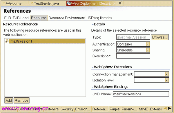Open the Connection management dropdown
174x113 pixels.
(167, 74)
